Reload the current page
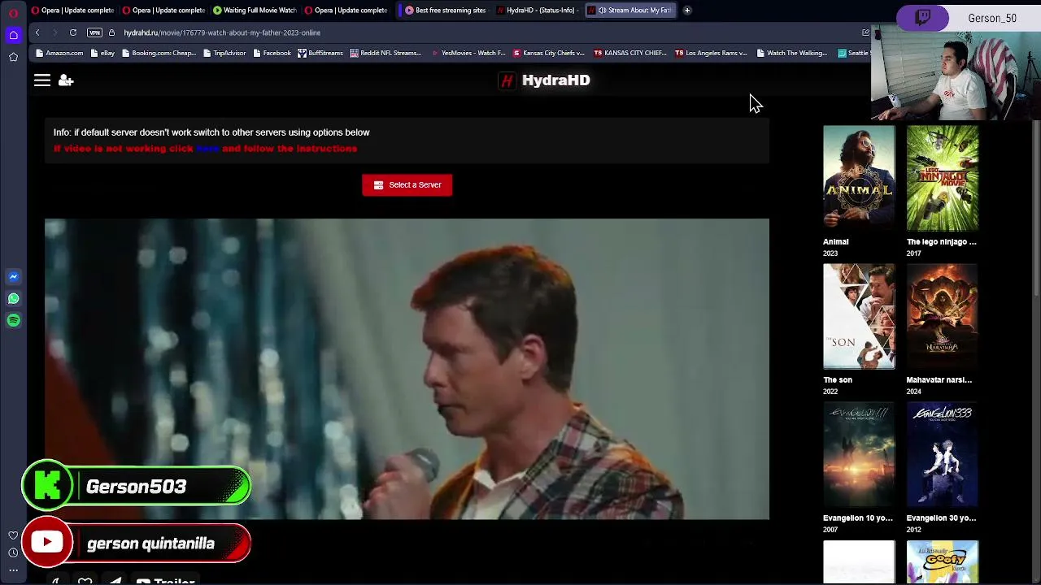The width and height of the screenshot is (1041, 585). pos(73,32)
